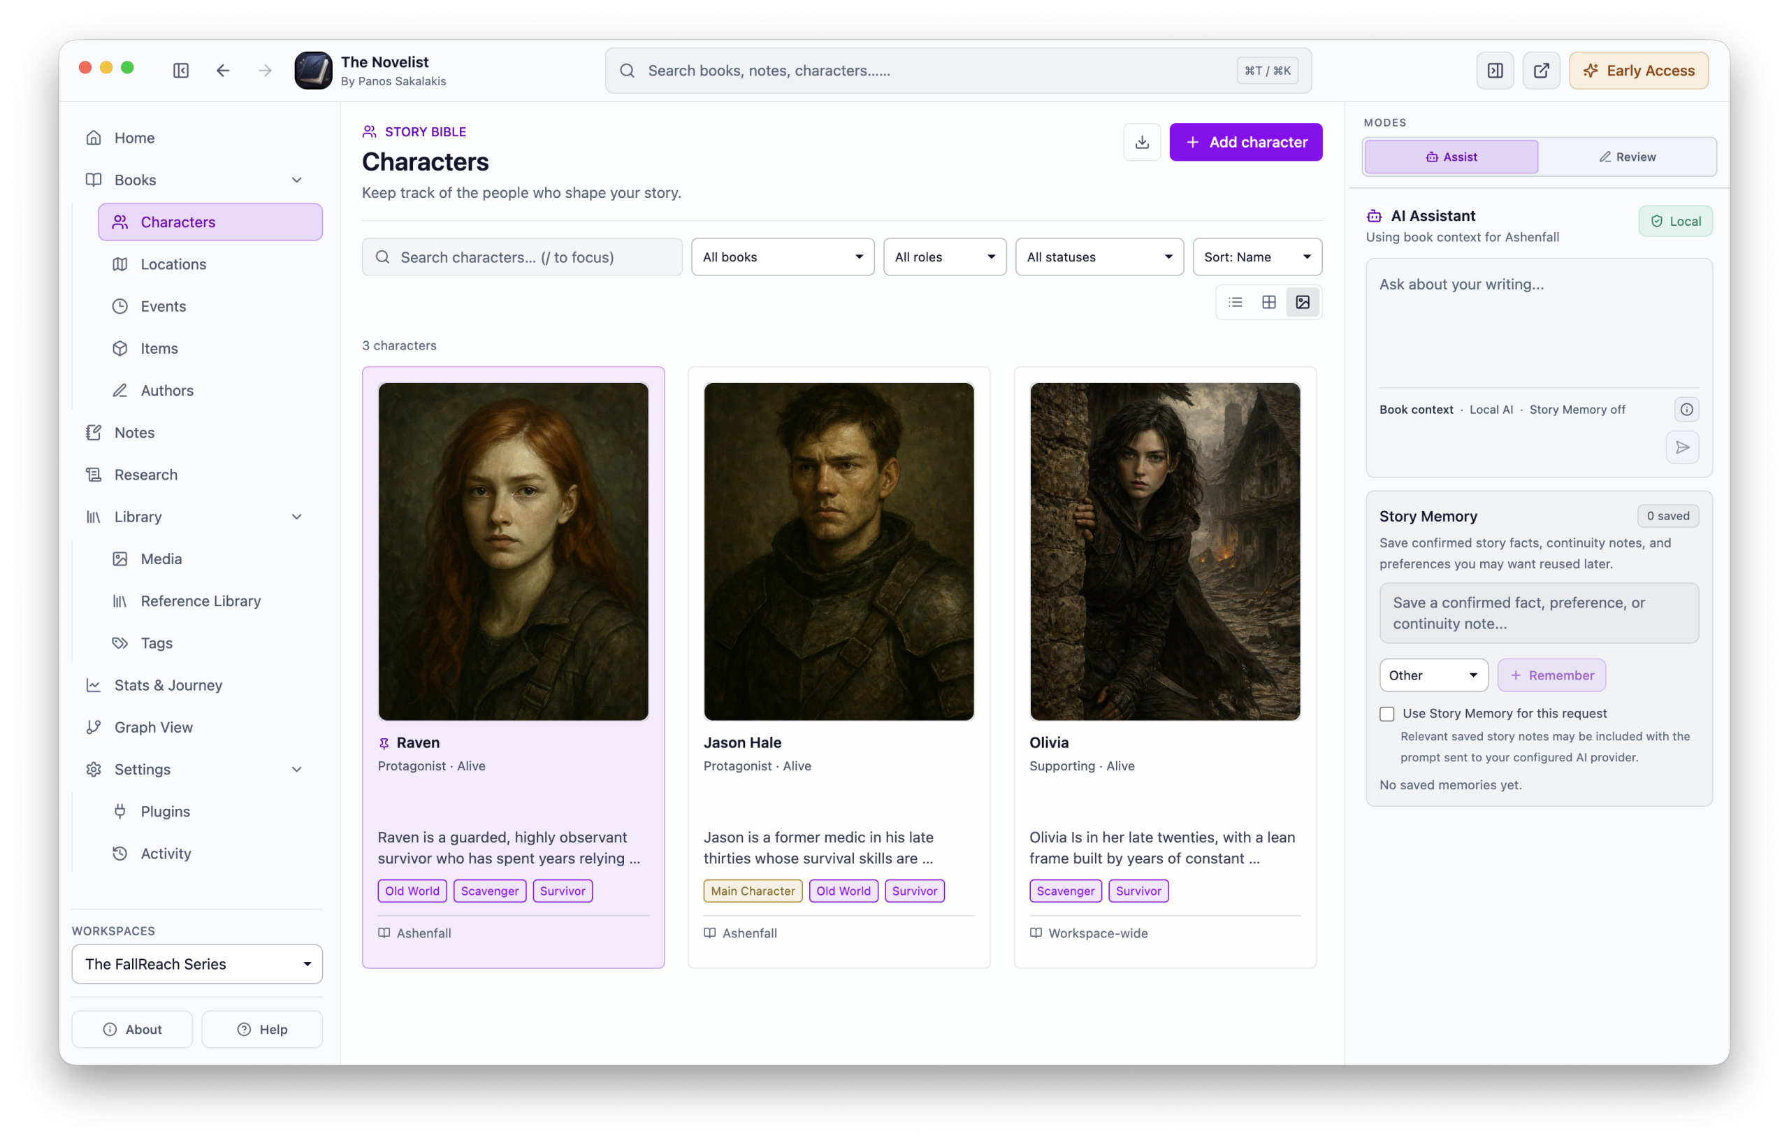Toggle the left sidebar panel icon
This screenshot has height=1143, width=1789.
180,71
